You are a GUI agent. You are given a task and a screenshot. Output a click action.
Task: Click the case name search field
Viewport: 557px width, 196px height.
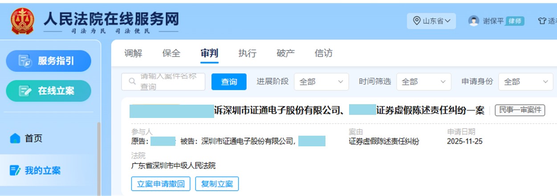coord(163,82)
